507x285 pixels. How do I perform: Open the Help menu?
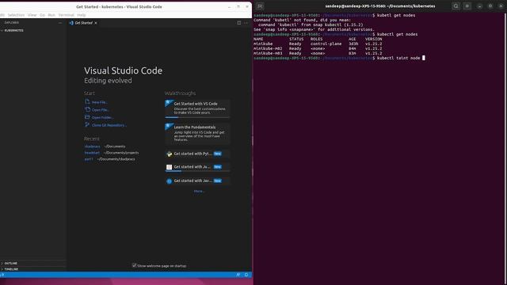(82, 15)
